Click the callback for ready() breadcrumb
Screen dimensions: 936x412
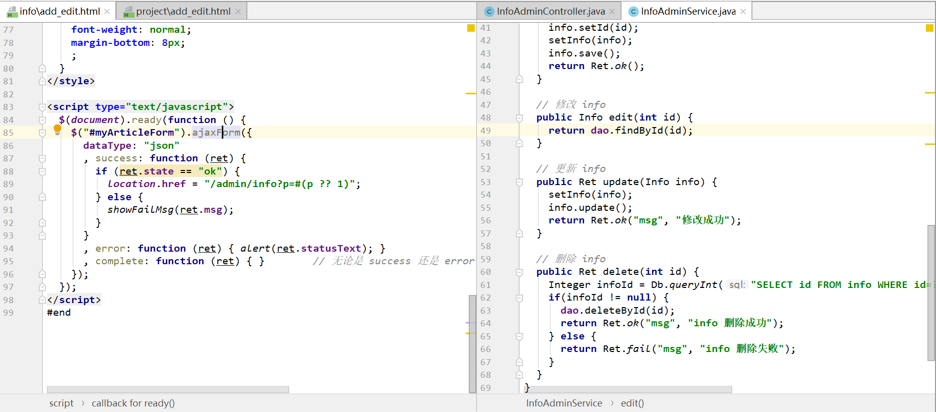133,403
